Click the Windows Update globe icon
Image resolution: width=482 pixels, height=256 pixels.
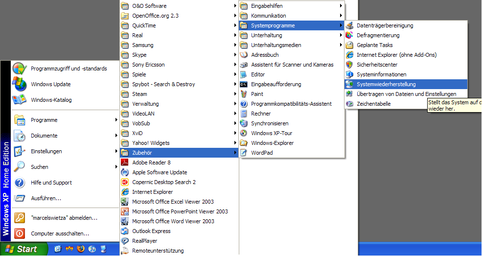pyautogui.click(x=19, y=84)
